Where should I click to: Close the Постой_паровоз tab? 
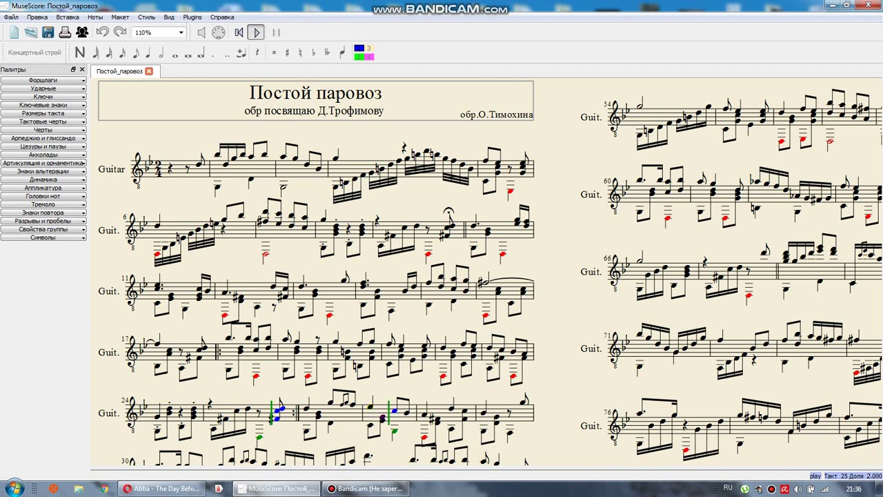click(x=149, y=71)
